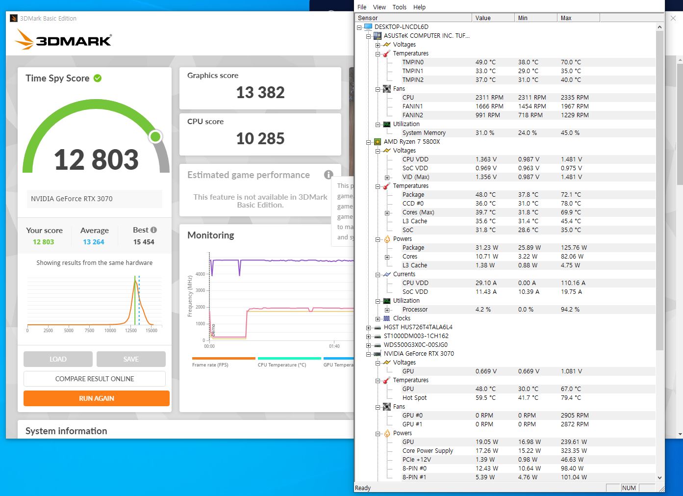The width and height of the screenshot is (683, 496).
Task: Click the Sensor column header
Action: coord(413,18)
